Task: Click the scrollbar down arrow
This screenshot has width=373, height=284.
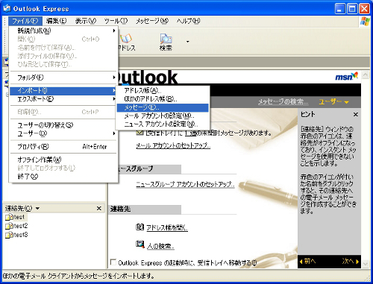Action: click(365, 263)
